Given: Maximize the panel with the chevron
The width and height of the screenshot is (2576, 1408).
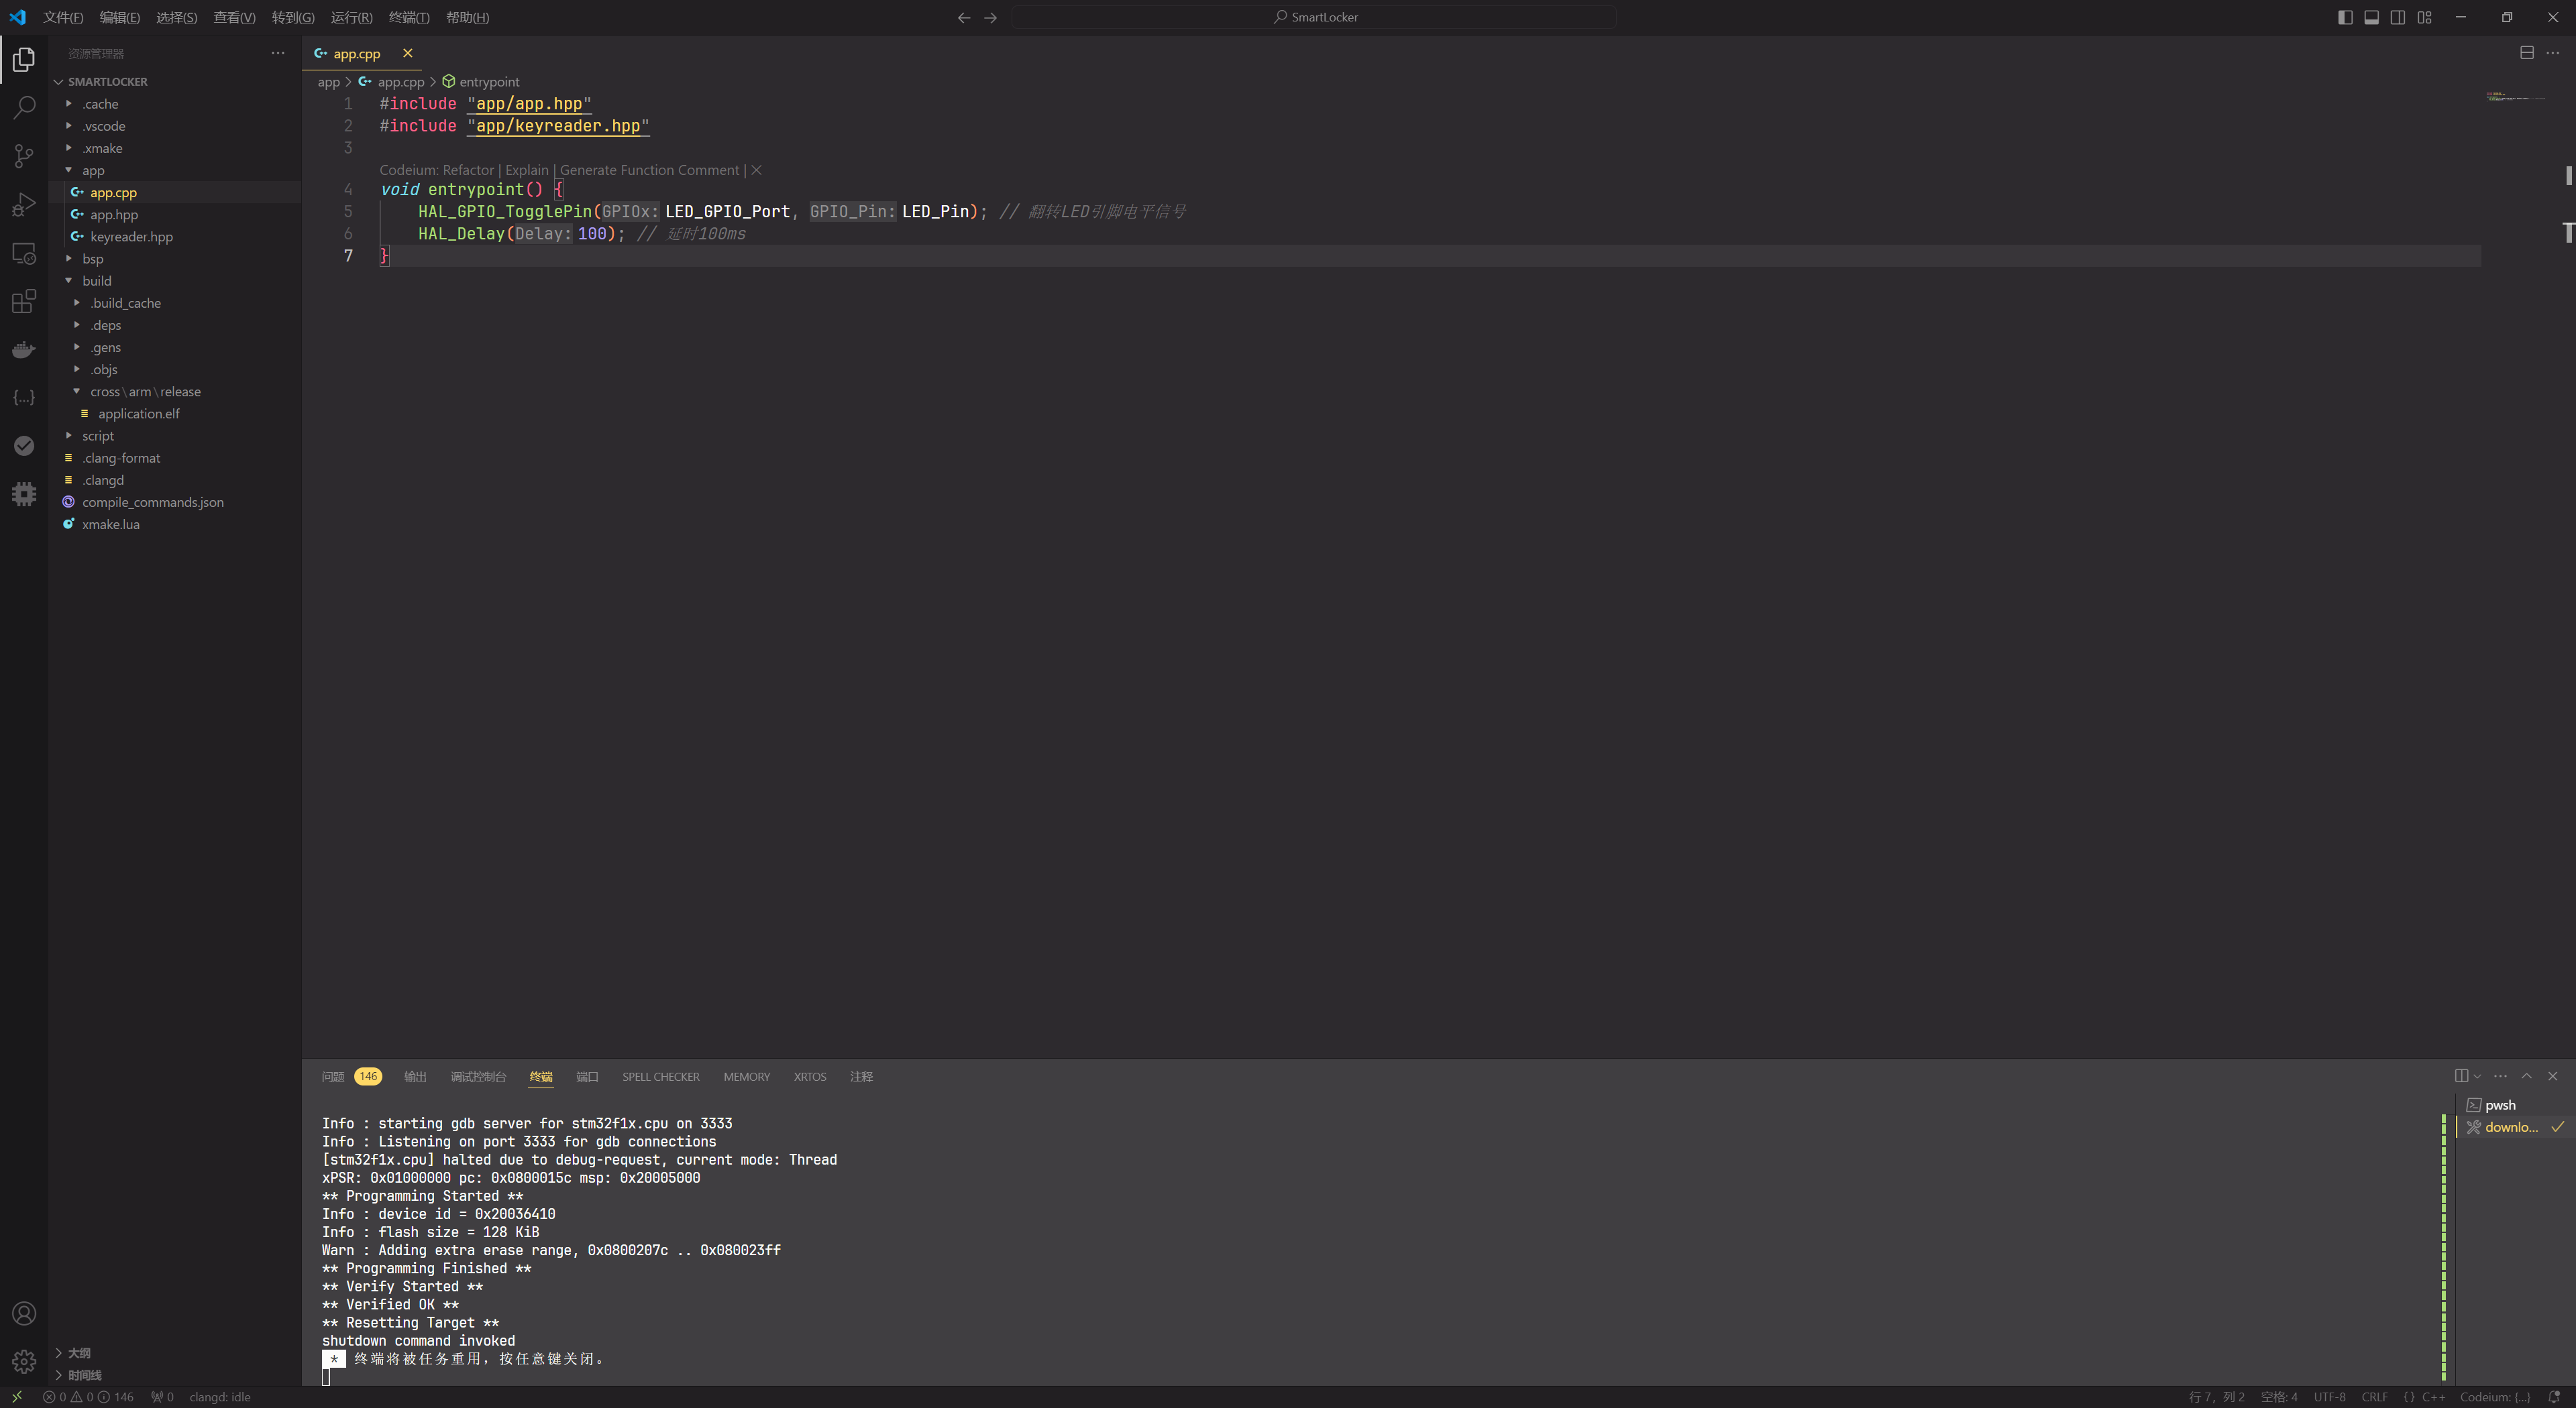Looking at the screenshot, I should (2527, 1076).
